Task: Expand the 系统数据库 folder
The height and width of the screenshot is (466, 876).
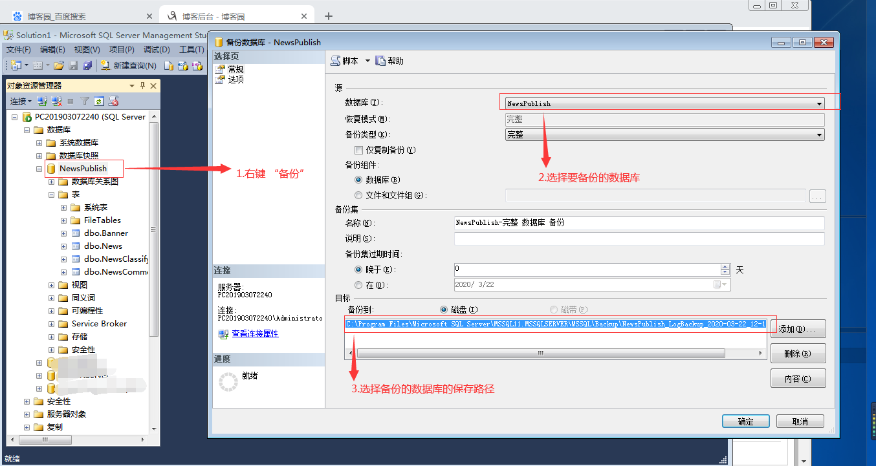Action: coord(39,143)
